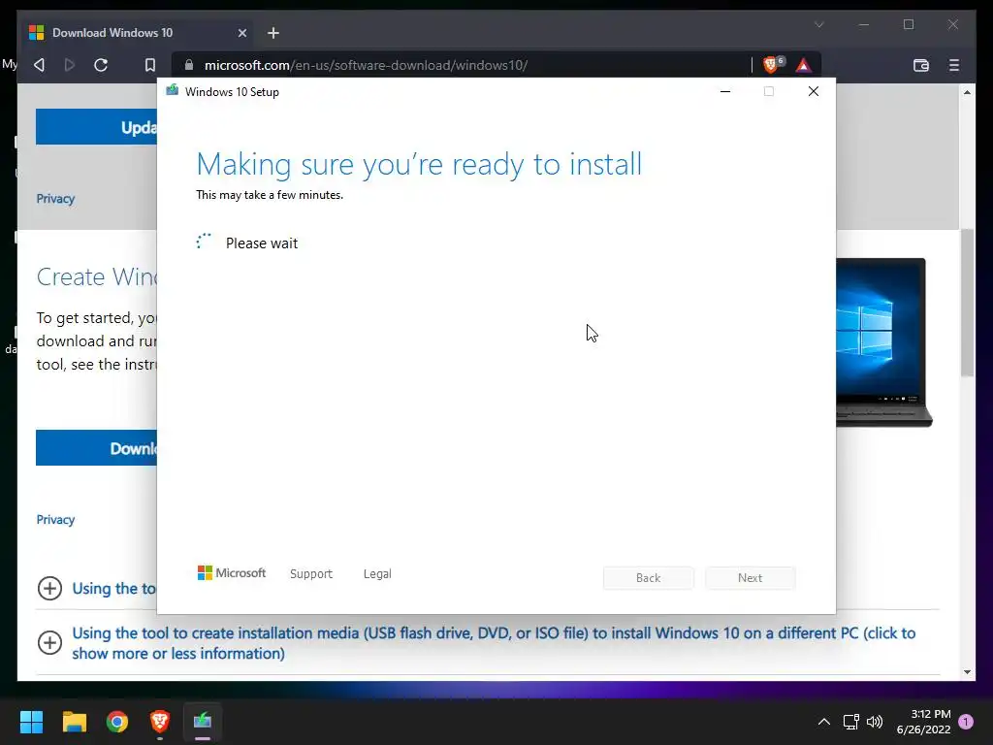Image resolution: width=993 pixels, height=745 pixels.
Task: Click the page scrollbar up arrow
Action: [x=967, y=92]
